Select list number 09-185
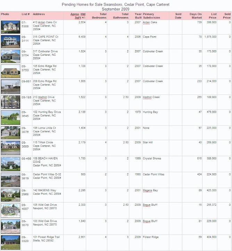The width and height of the screenshot is (232, 251). pyautogui.click(x=26, y=97)
